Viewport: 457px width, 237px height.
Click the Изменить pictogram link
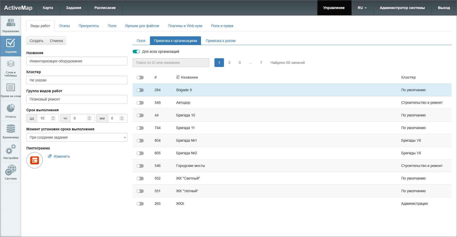62,156
